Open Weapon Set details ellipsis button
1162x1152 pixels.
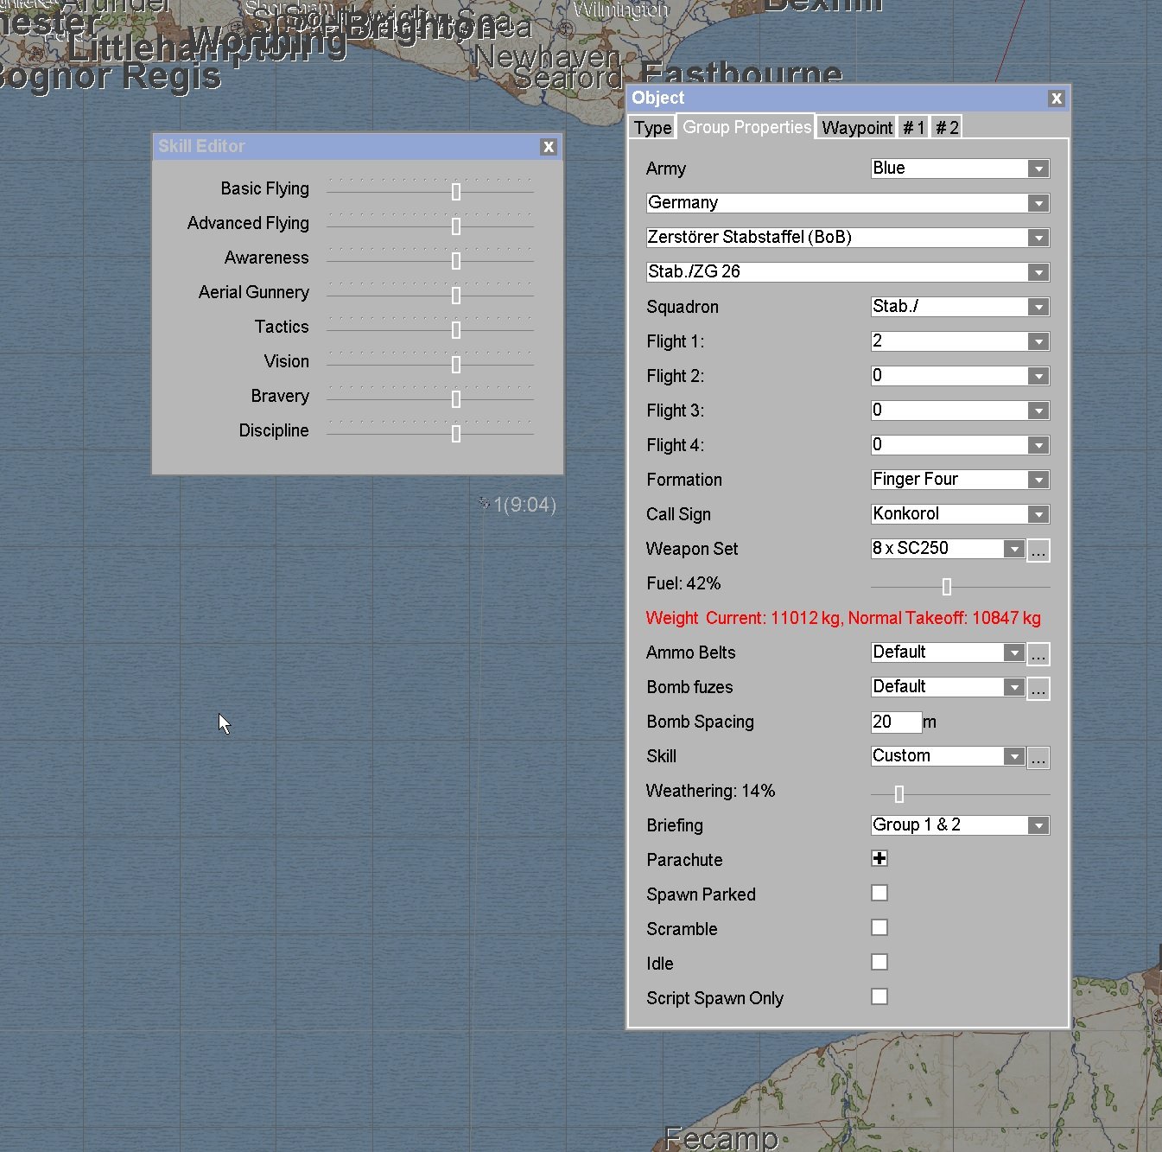click(x=1038, y=550)
